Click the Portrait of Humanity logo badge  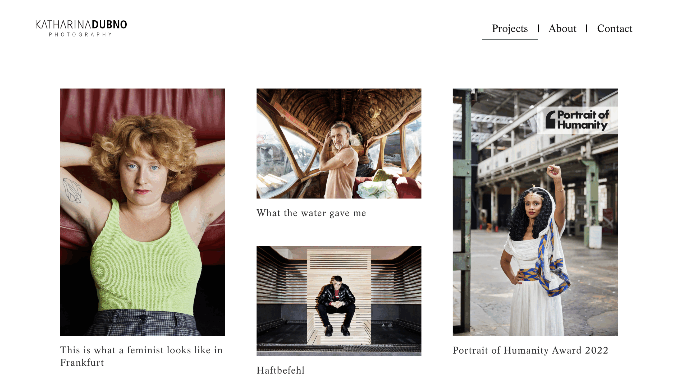tap(577, 120)
